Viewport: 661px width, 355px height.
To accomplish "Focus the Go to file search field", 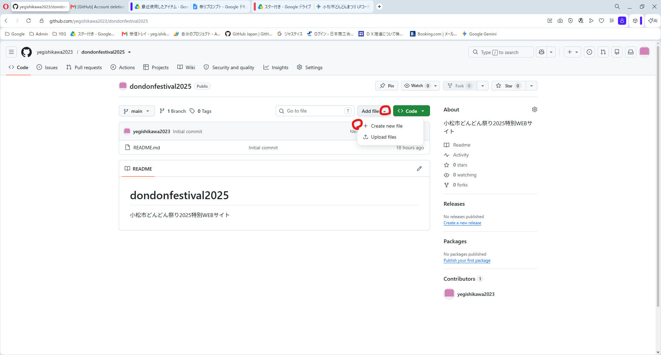I will coord(315,111).
